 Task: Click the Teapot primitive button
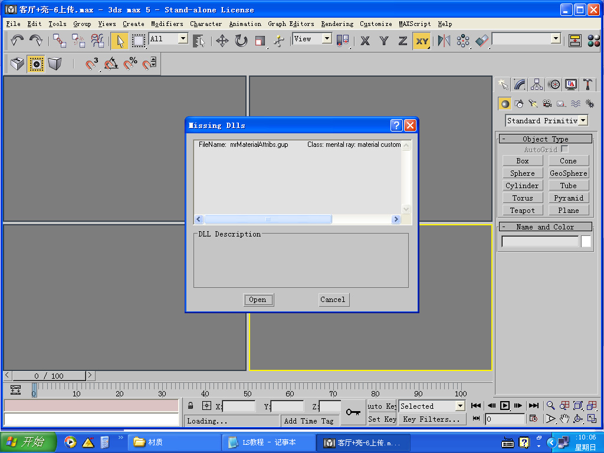click(x=523, y=211)
